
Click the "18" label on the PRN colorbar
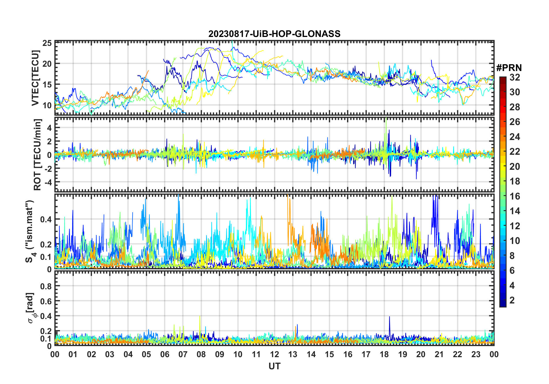515,181
